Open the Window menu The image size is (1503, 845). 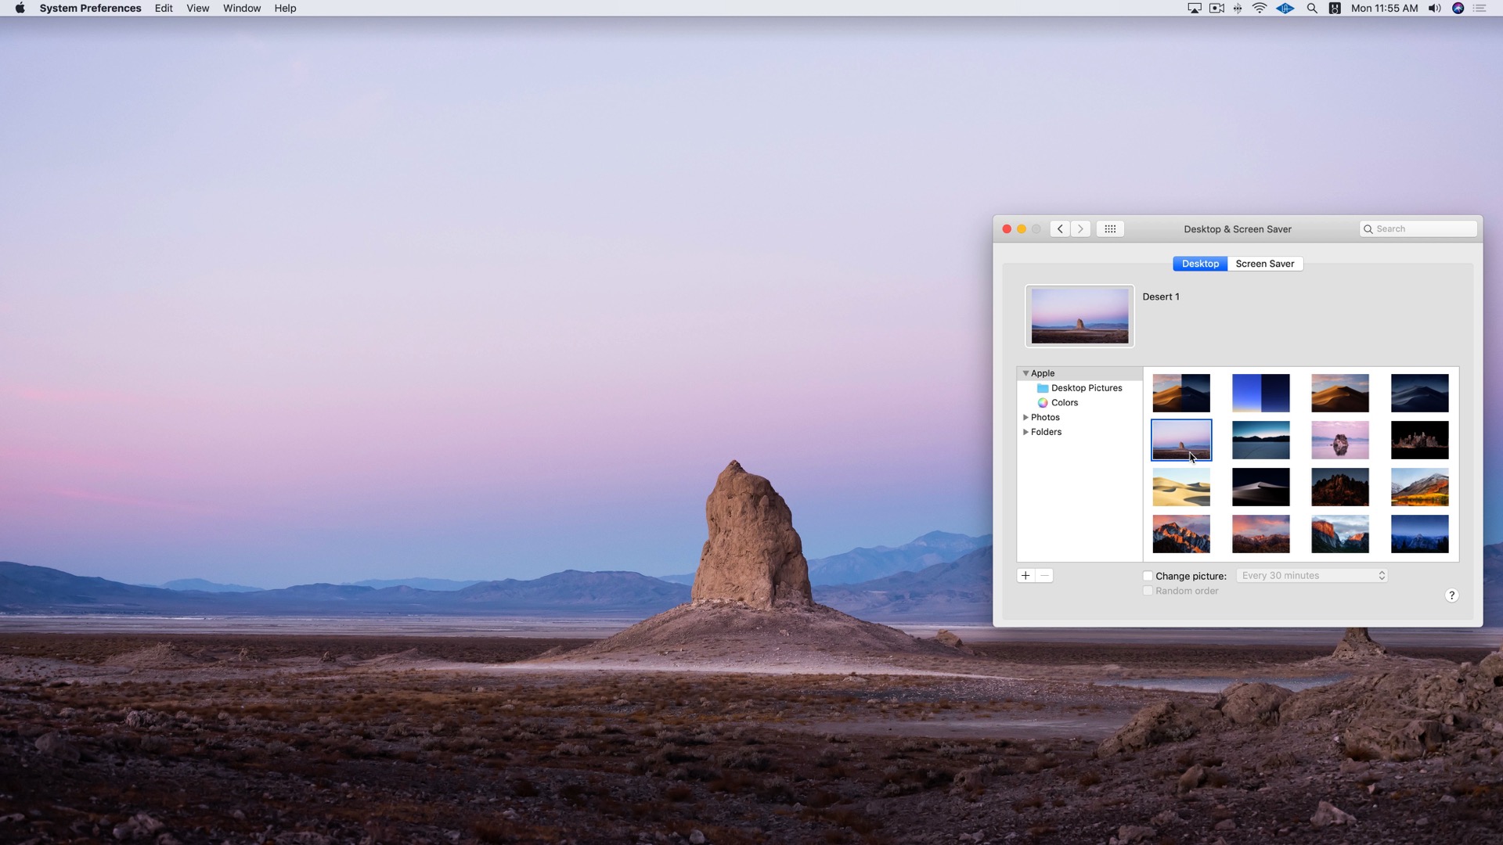(241, 9)
